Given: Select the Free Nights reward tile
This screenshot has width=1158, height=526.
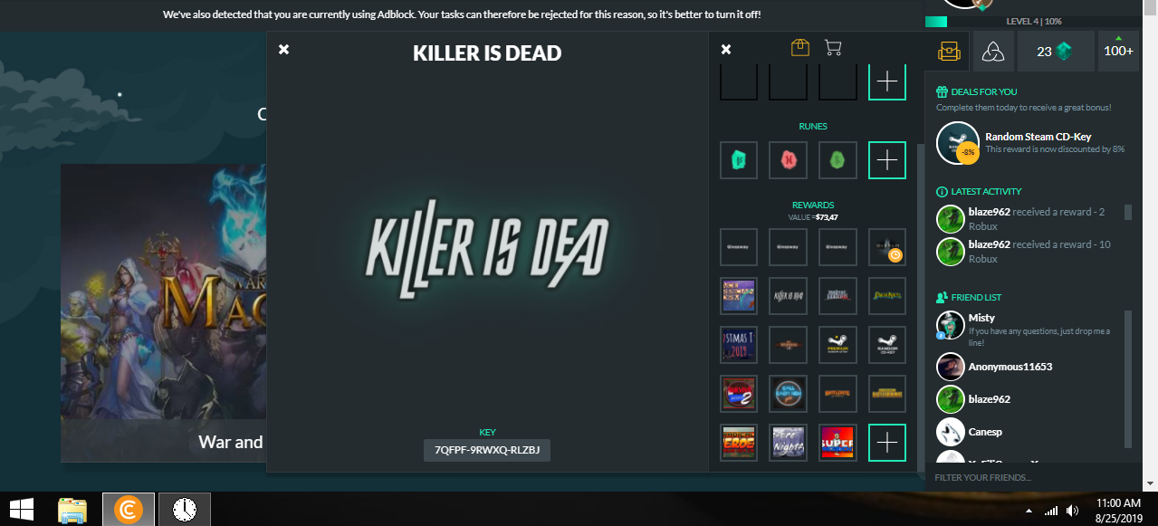Looking at the screenshot, I should tap(788, 443).
